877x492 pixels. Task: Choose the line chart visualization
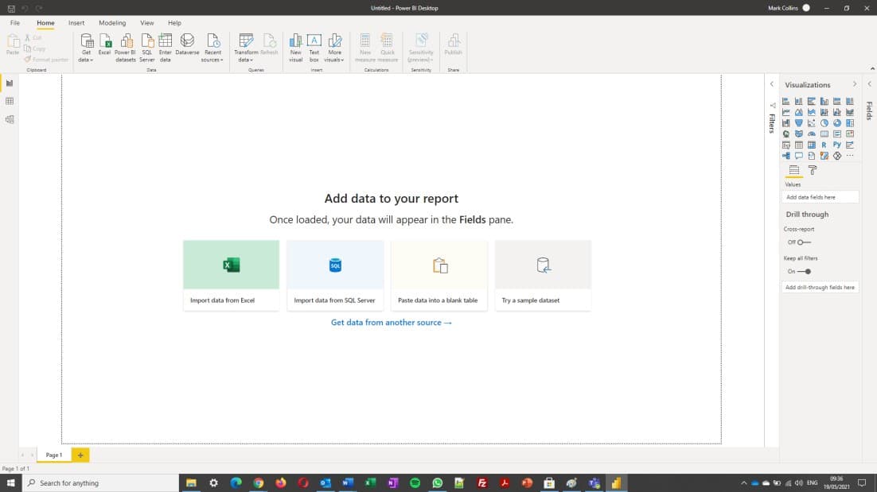785,112
